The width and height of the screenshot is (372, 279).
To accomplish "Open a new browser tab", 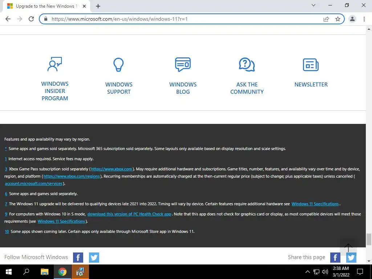I will click(98, 6).
